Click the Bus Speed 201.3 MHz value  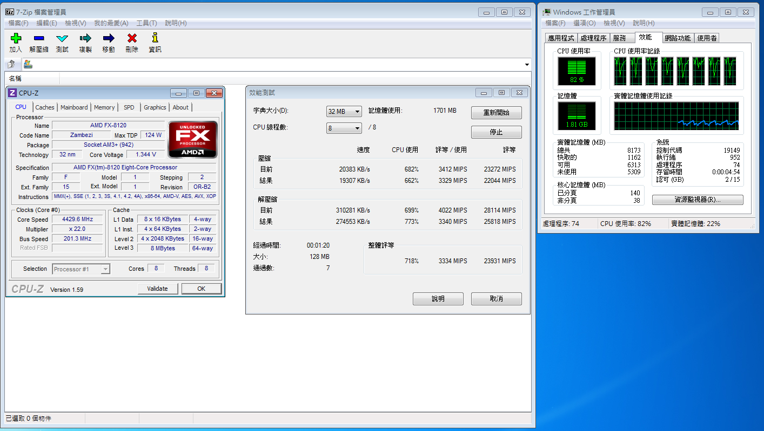(x=77, y=238)
